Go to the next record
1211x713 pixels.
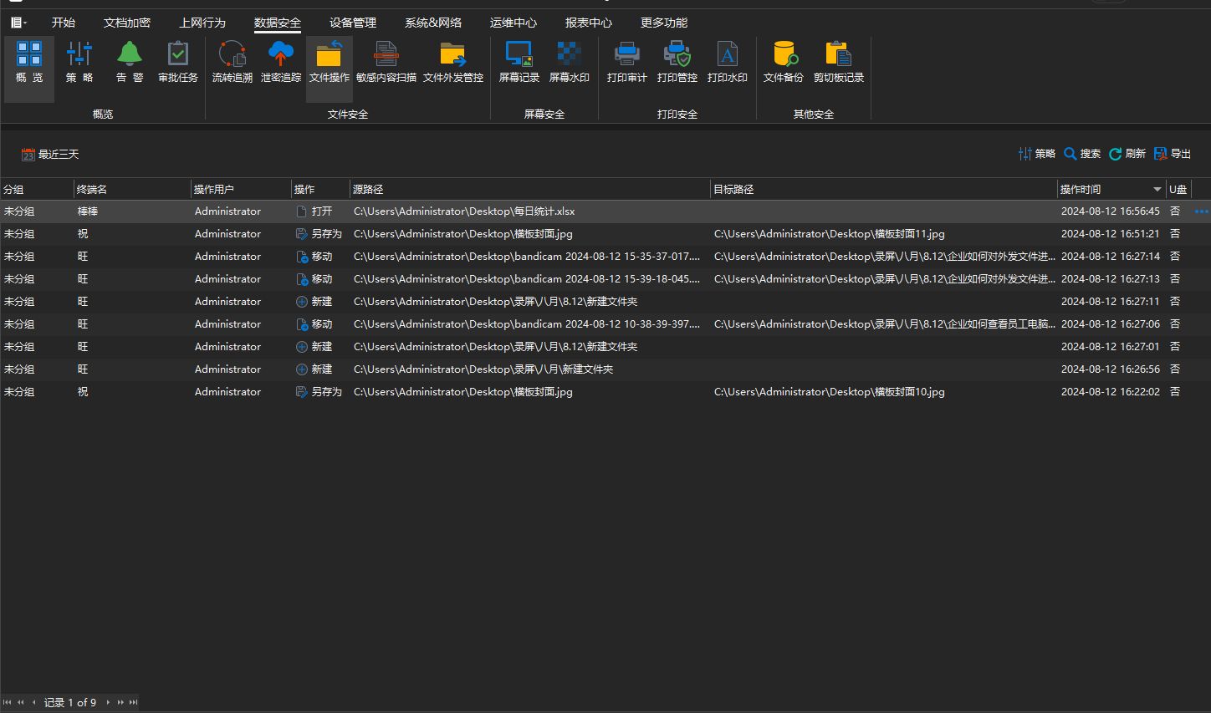tap(108, 702)
